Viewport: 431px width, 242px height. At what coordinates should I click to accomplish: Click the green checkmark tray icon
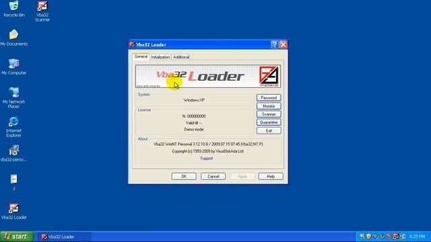[382, 236]
